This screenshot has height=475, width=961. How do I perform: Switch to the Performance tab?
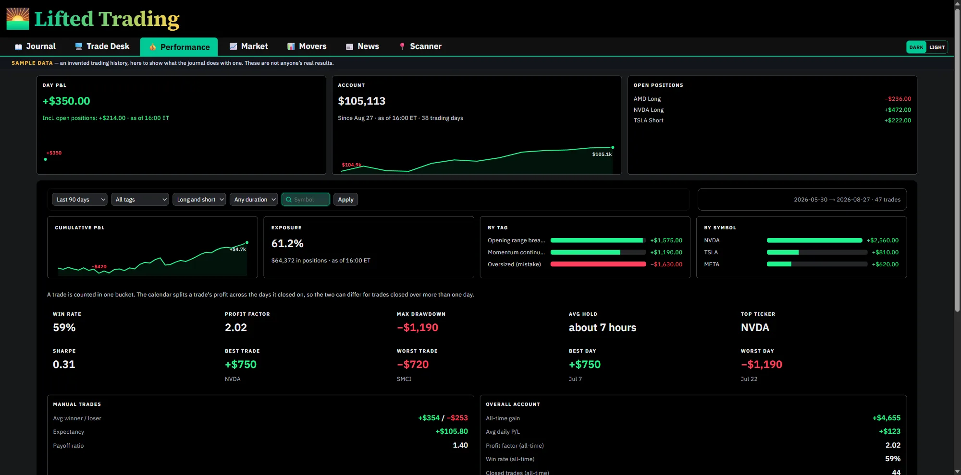[x=179, y=47]
